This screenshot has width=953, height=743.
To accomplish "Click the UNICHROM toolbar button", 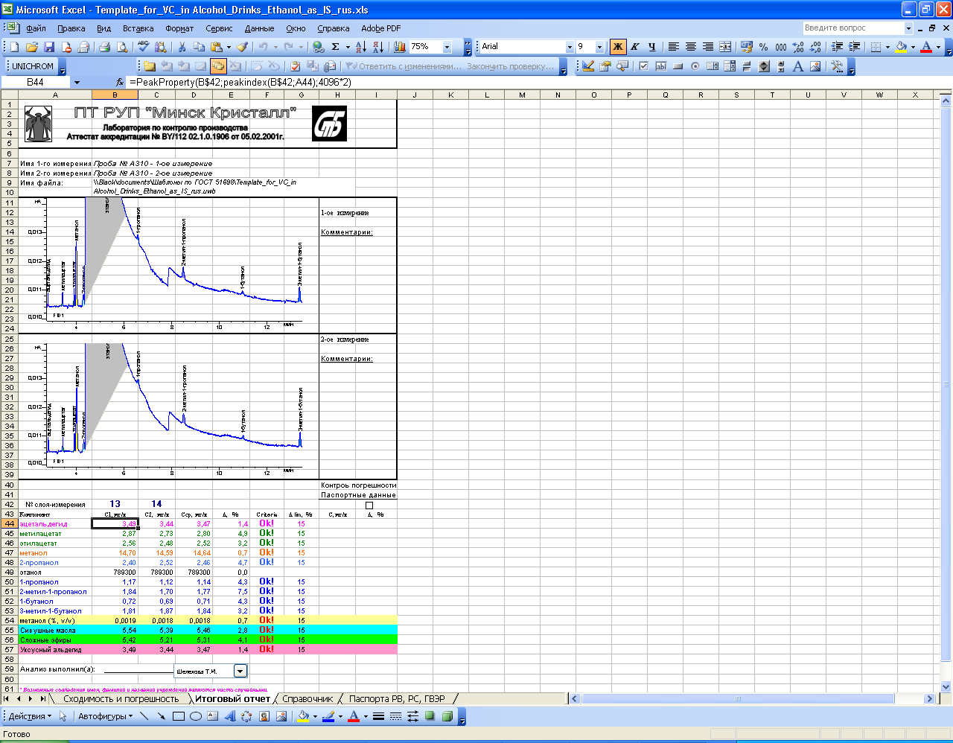I will click(x=33, y=66).
